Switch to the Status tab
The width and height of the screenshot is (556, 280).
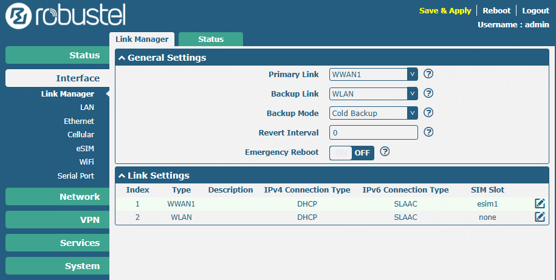[211, 39]
